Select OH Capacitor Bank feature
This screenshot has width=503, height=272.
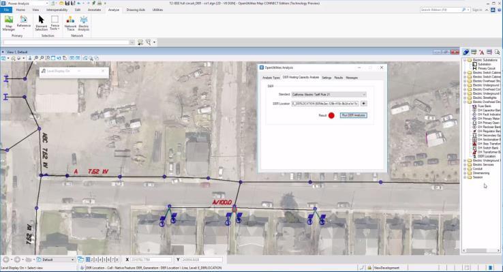click(489, 110)
